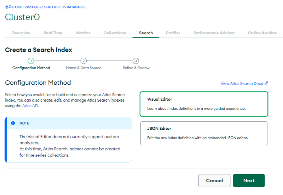Viewport: 283px width, 195px height.
Task: Click the step 2 circle for Name & Data Source
Action: pos(83,61)
